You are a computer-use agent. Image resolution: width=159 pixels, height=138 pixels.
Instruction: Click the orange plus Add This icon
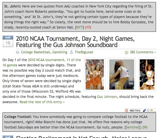[127, 110]
